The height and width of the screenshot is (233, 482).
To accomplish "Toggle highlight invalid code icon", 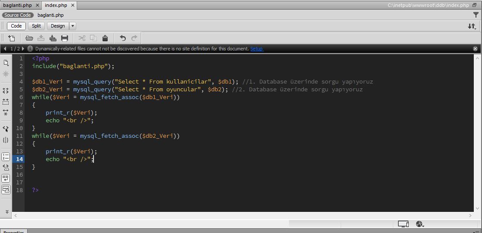I will point(6,168).
